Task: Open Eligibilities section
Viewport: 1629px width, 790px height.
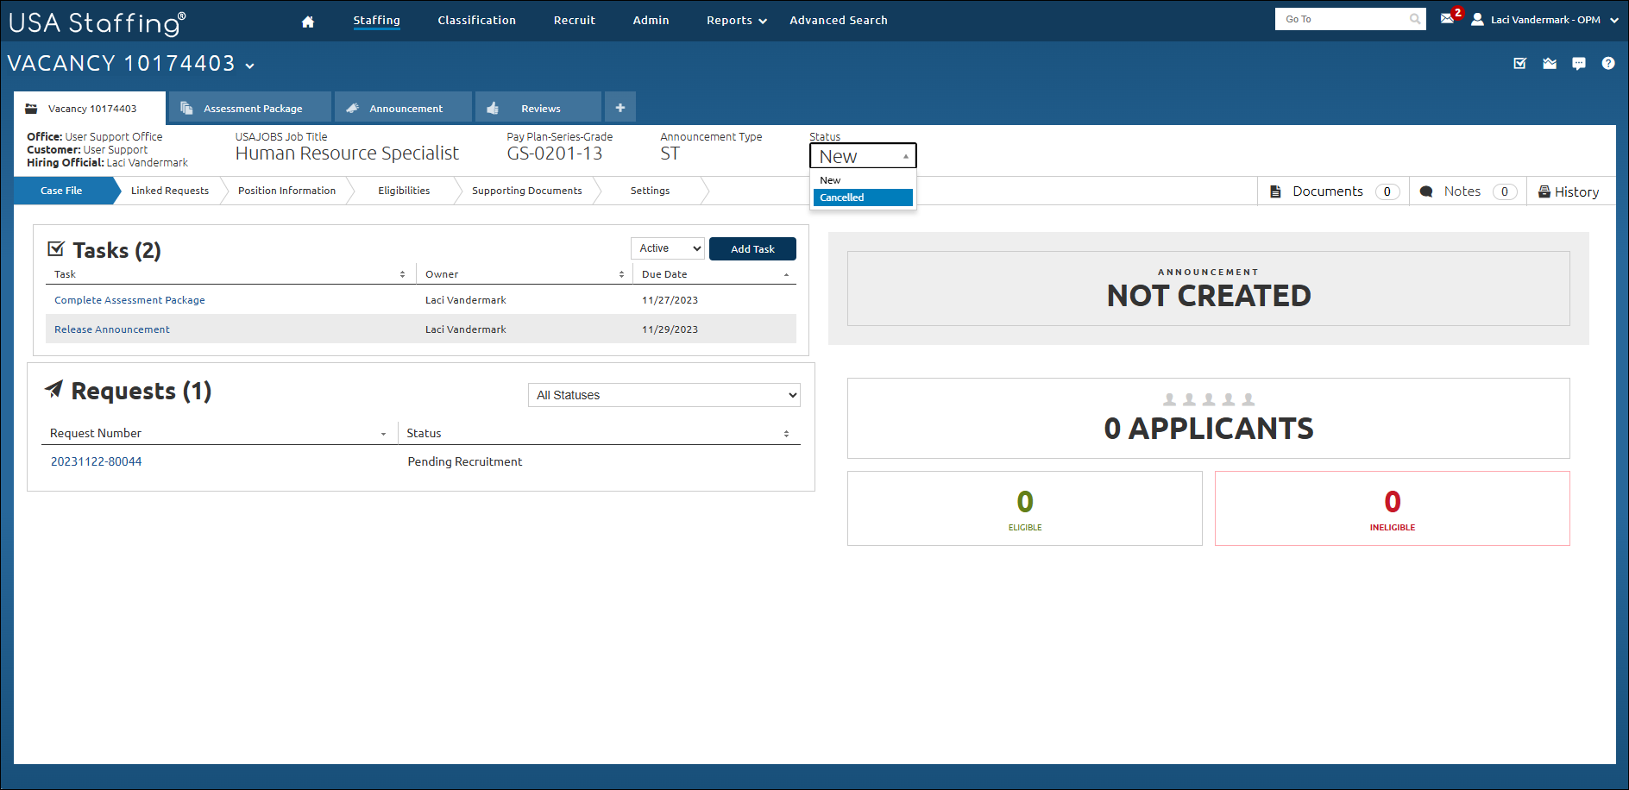Action: click(404, 191)
